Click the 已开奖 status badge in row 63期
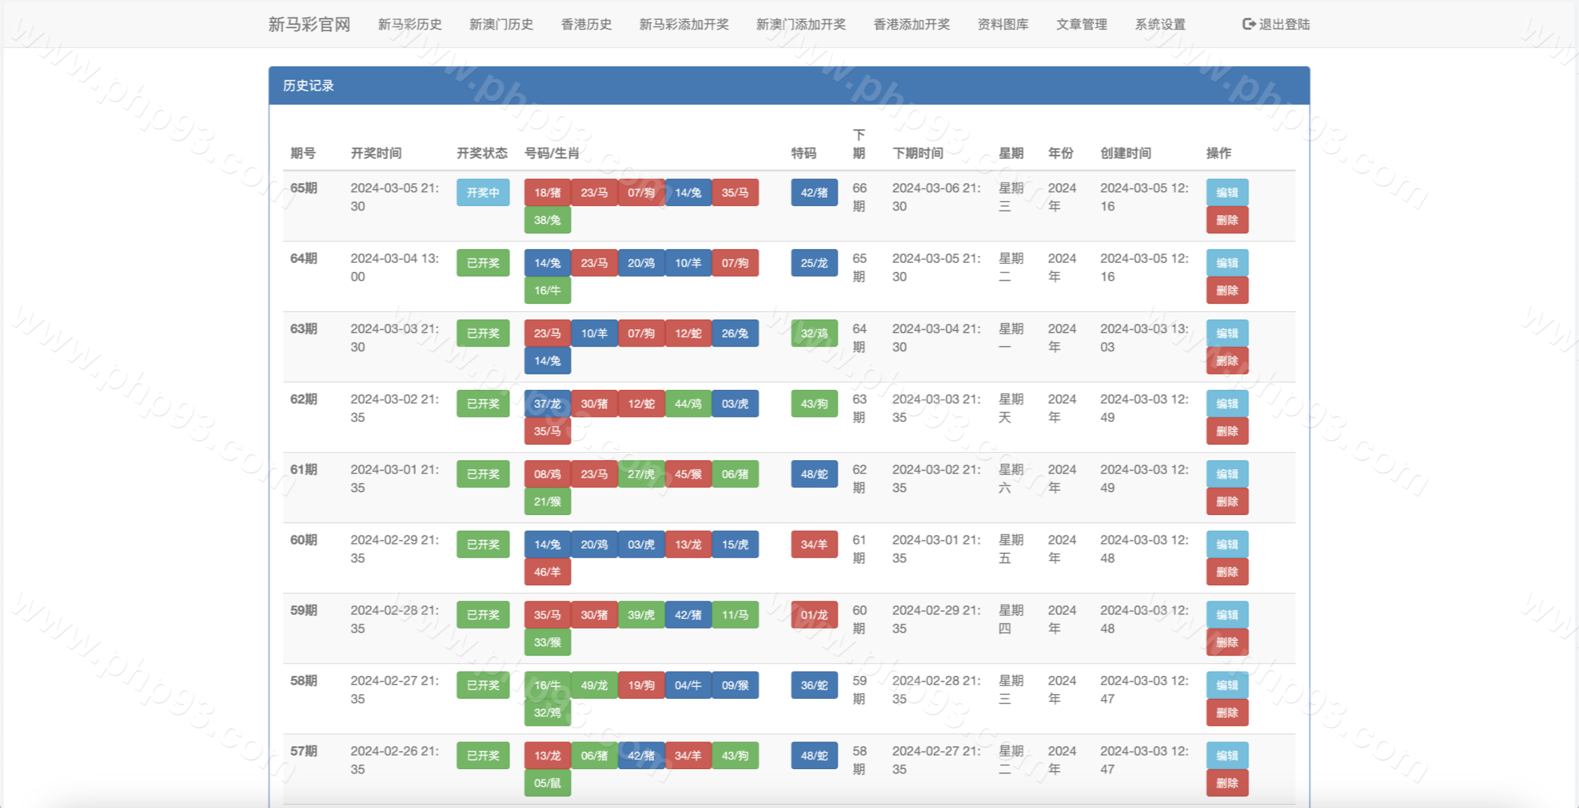The image size is (1579, 808). [483, 333]
